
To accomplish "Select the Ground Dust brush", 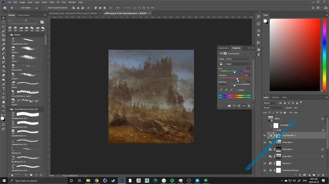I will 25,67.
